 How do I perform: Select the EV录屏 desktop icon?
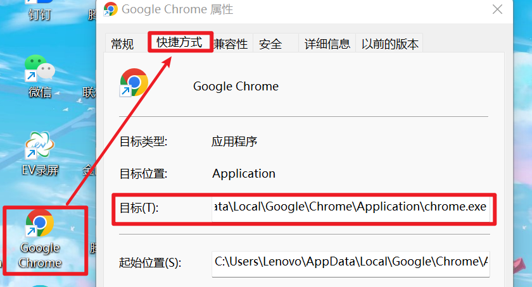pos(40,154)
